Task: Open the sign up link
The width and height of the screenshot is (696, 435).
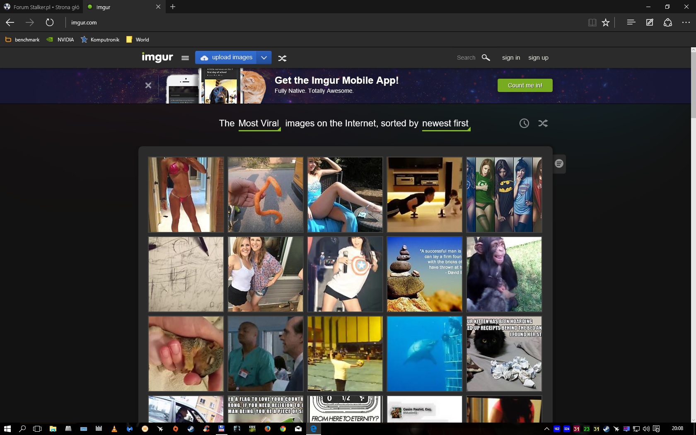Action: click(538, 58)
